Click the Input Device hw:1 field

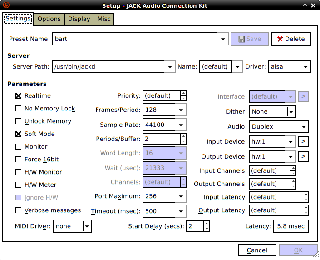pos(267,142)
